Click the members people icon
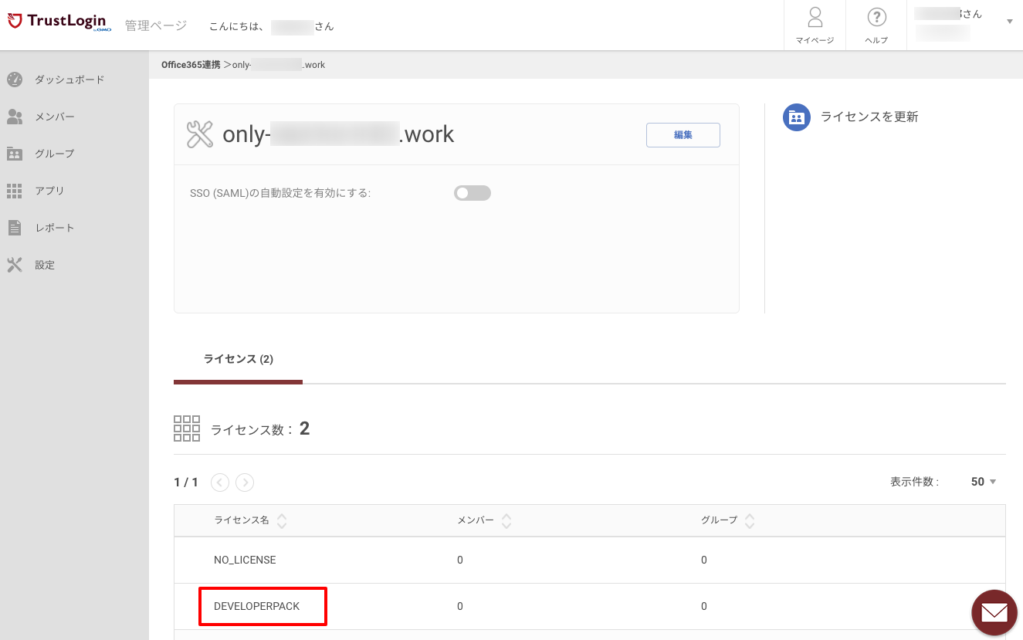 coord(15,117)
